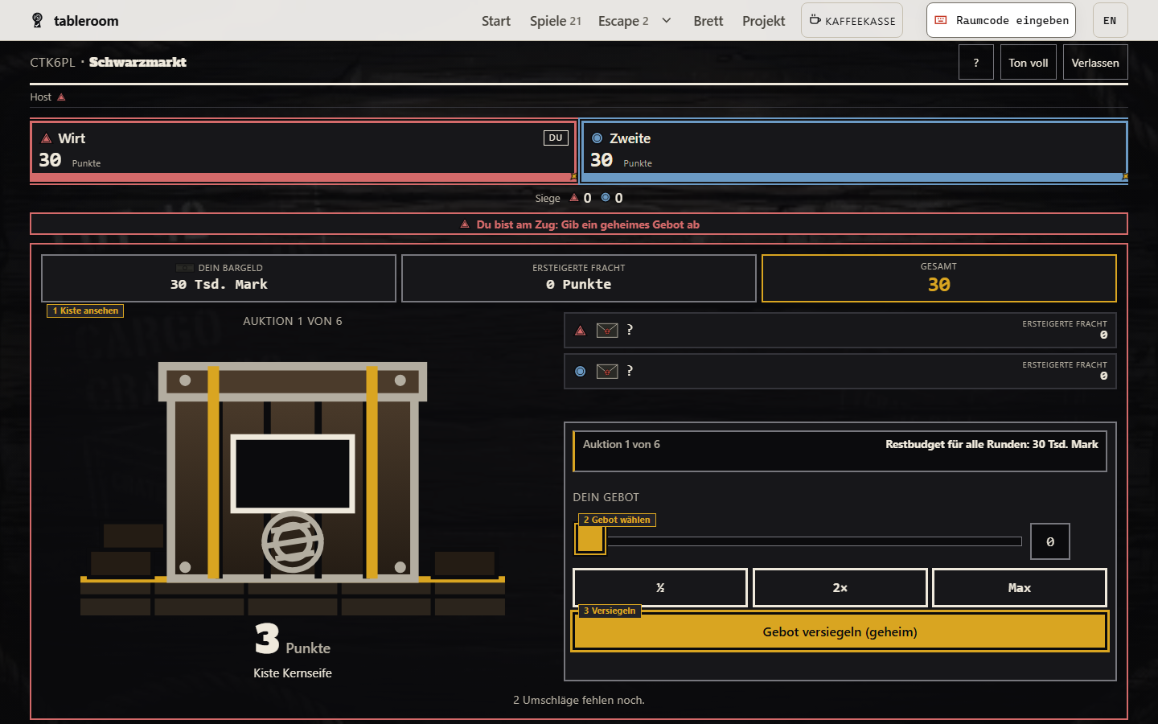This screenshot has height=724, width=1158.
Task: Double the bid with the 2× button
Action: pyautogui.click(x=840, y=588)
